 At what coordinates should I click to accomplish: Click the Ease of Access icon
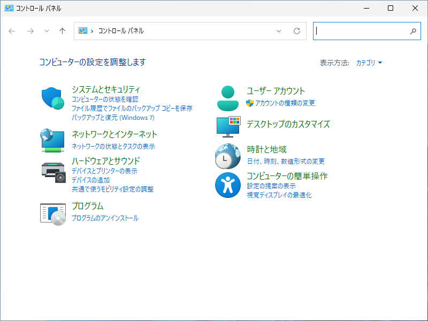228,185
